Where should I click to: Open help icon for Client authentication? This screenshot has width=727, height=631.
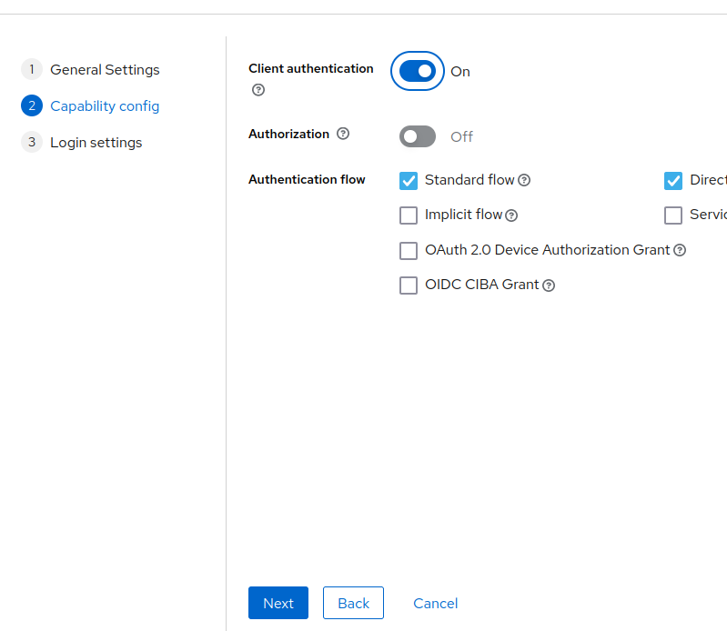[258, 90]
